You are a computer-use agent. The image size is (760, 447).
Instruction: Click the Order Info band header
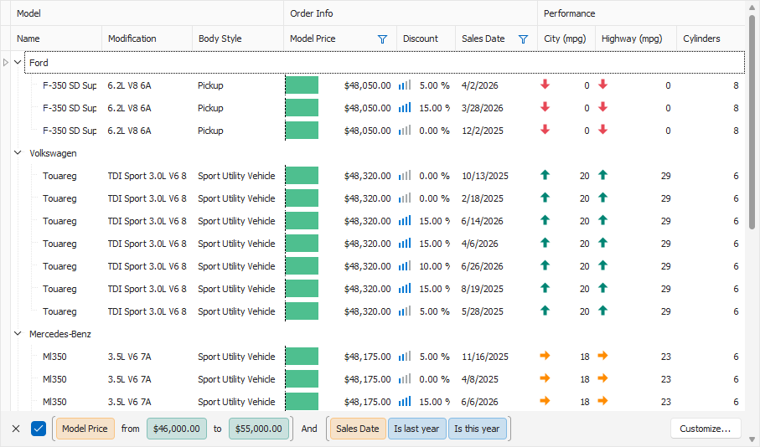pyautogui.click(x=411, y=13)
